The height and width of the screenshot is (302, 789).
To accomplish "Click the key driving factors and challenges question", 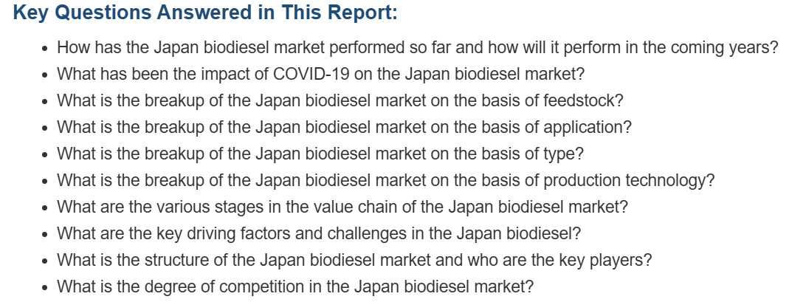I will click(319, 233).
